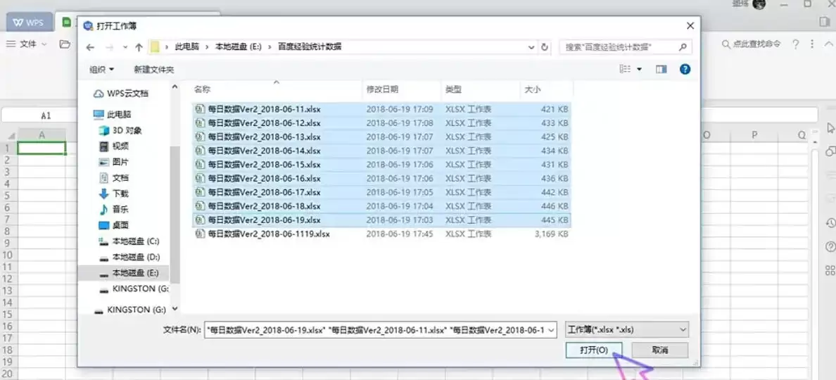Screen dimensions: 836x380
Task: Click the 文件名 input field
Action: pyautogui.click(x=381, y=329)
